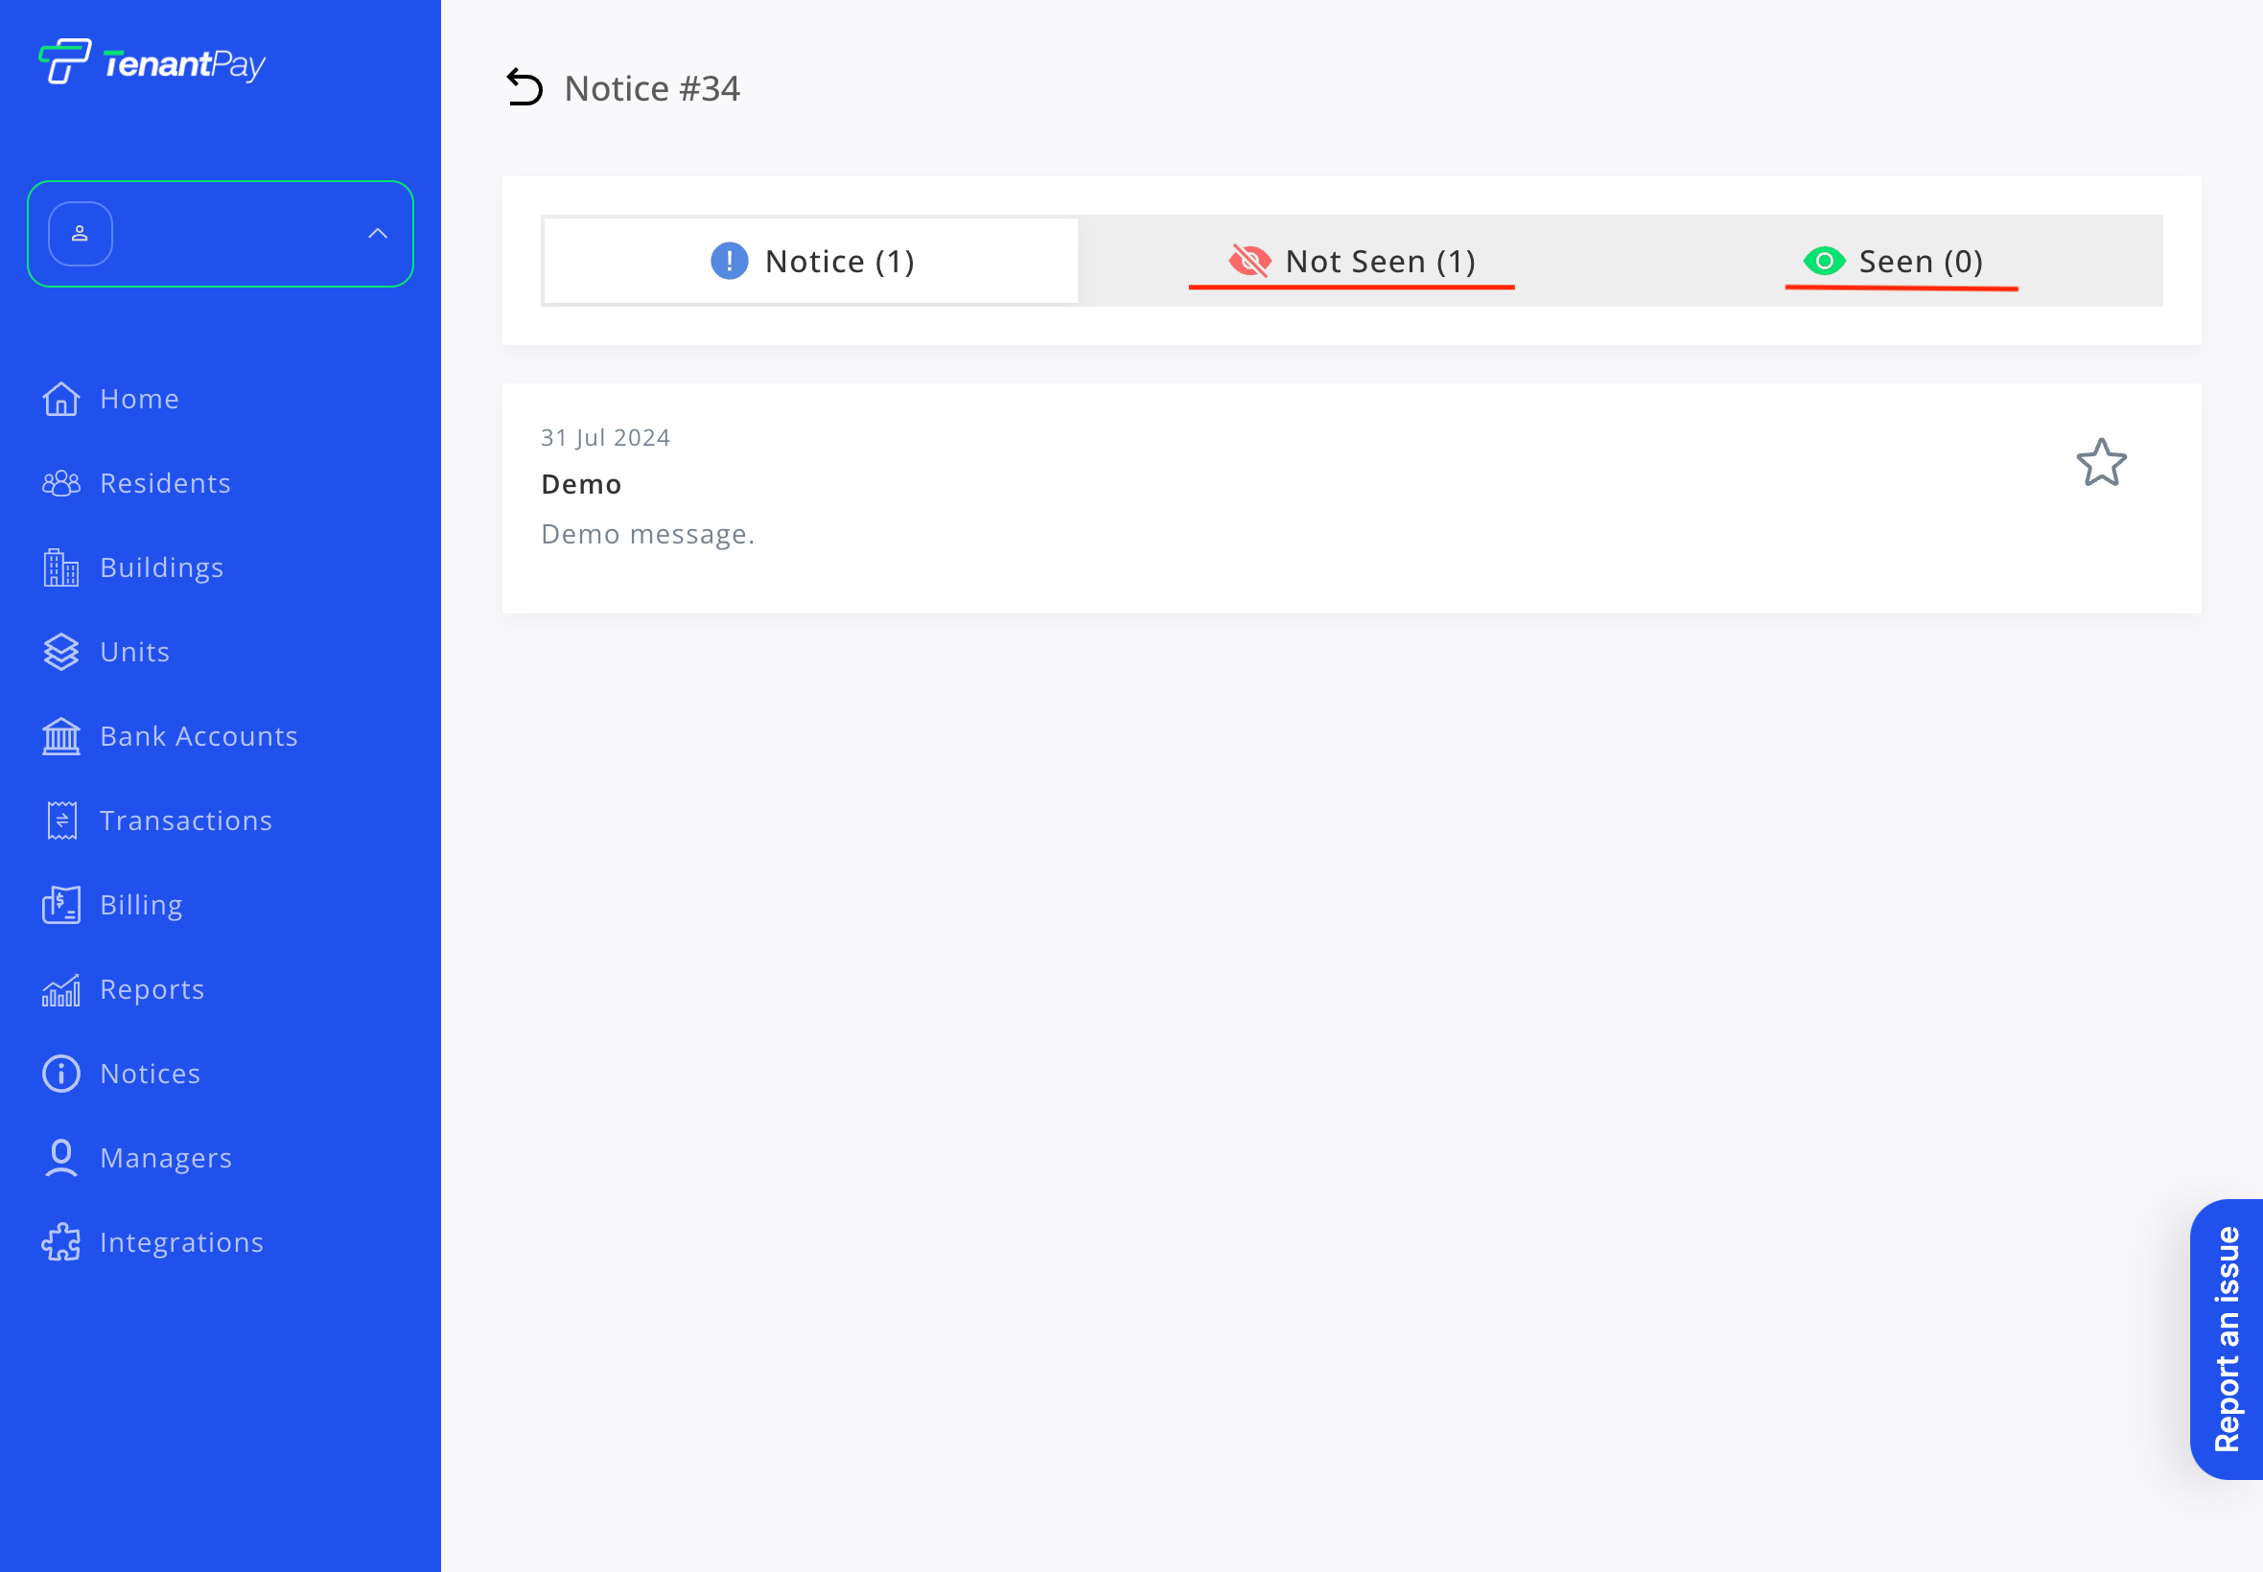
Task: Star the Demo notice
Action: pyautogui.click(x=2100, y=463)
